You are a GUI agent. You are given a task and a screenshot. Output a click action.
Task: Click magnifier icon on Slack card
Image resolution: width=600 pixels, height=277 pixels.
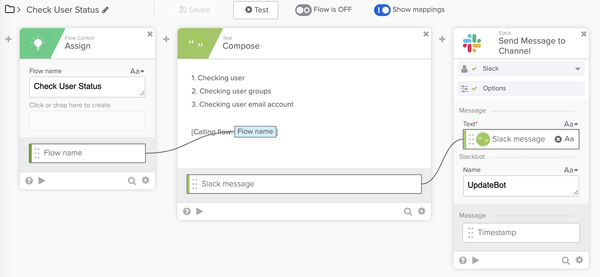(565, 260)
